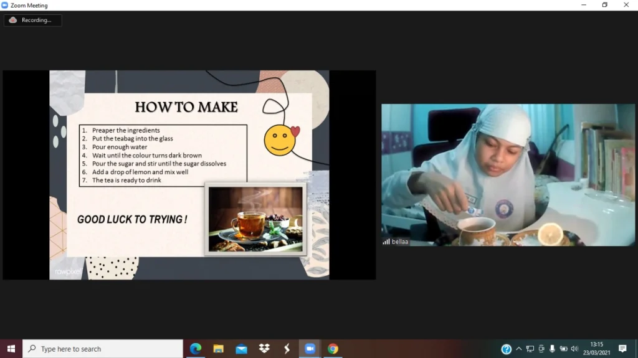
Task: Open the Action Center notifications icon
Action: (622, 349)
